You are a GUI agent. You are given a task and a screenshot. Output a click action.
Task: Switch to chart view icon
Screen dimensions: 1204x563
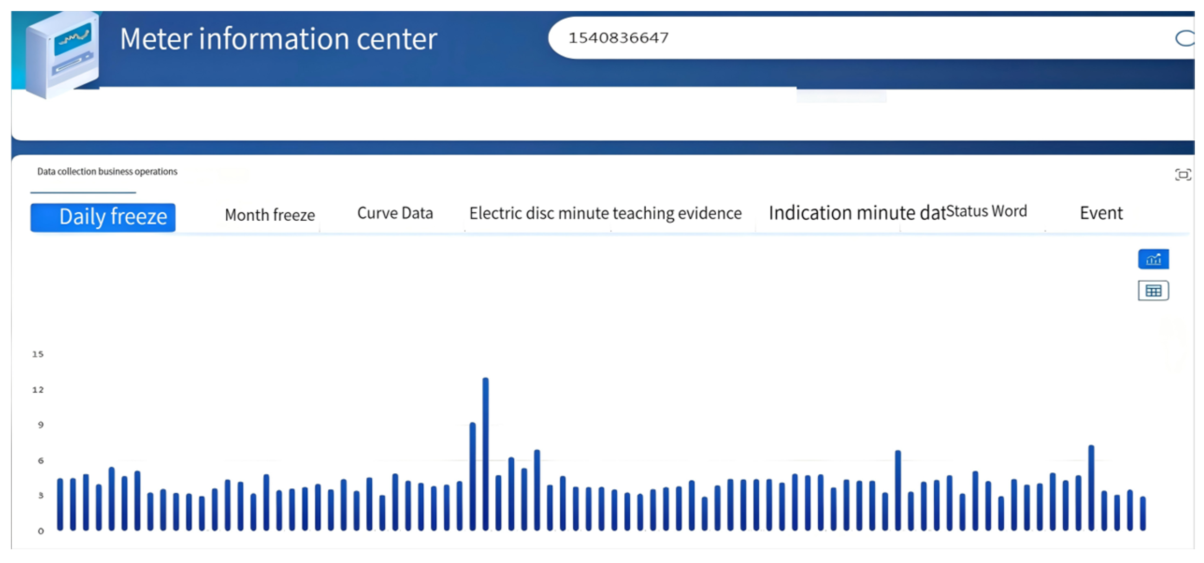(x=1153, y=259)
